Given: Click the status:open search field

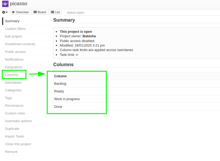Looking at the screenshot, I should pyautogui.click(x=140, y=13).
